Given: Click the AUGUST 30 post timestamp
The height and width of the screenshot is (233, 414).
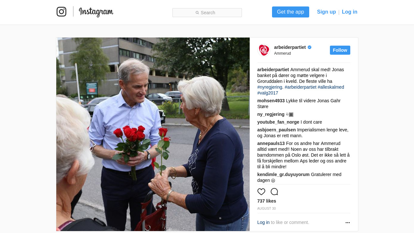Looking at the screenshot, I should [267, 209].
